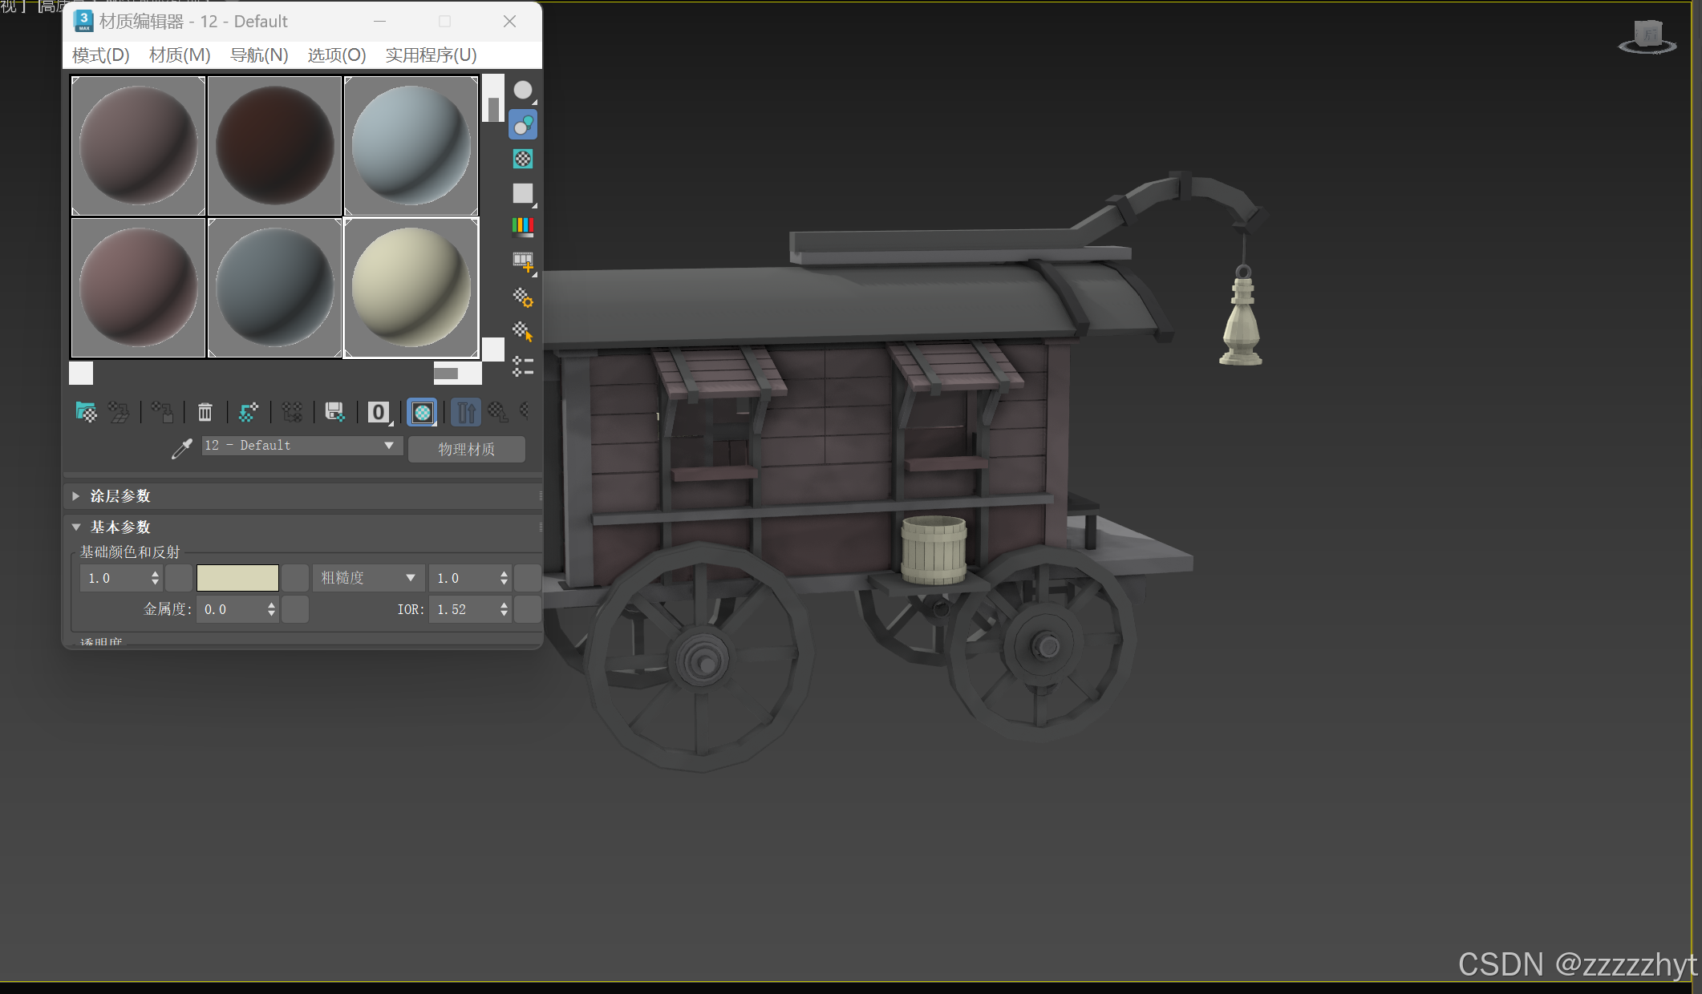Open the 材质(M) menu
1702x994 pixels.
click(180, 55)
